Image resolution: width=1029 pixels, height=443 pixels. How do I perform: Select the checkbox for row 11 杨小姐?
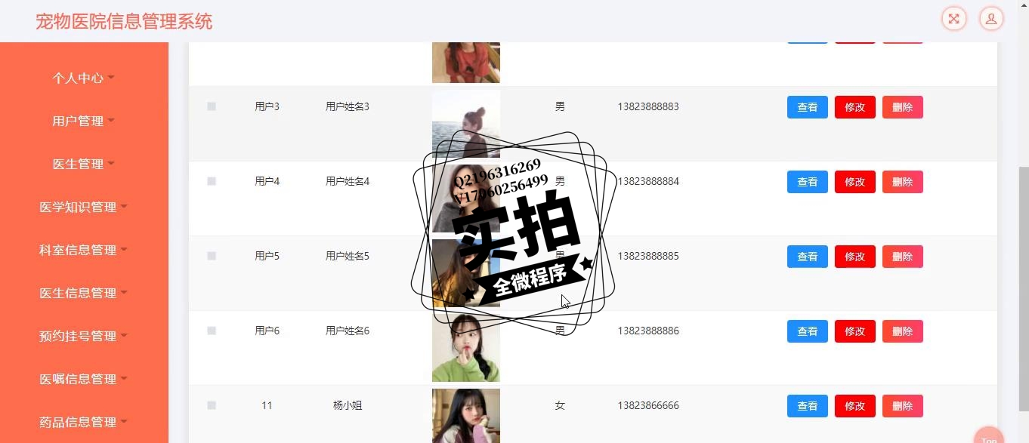[212, 405]
